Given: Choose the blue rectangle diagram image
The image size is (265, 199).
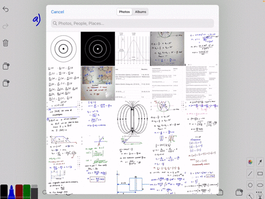Looking at the screenshot, I should 132,182.
